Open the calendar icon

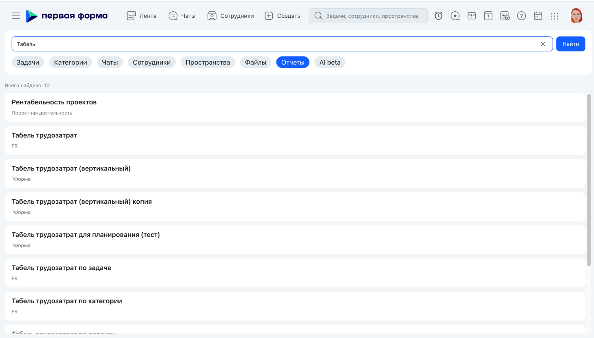tap(538, 16)
